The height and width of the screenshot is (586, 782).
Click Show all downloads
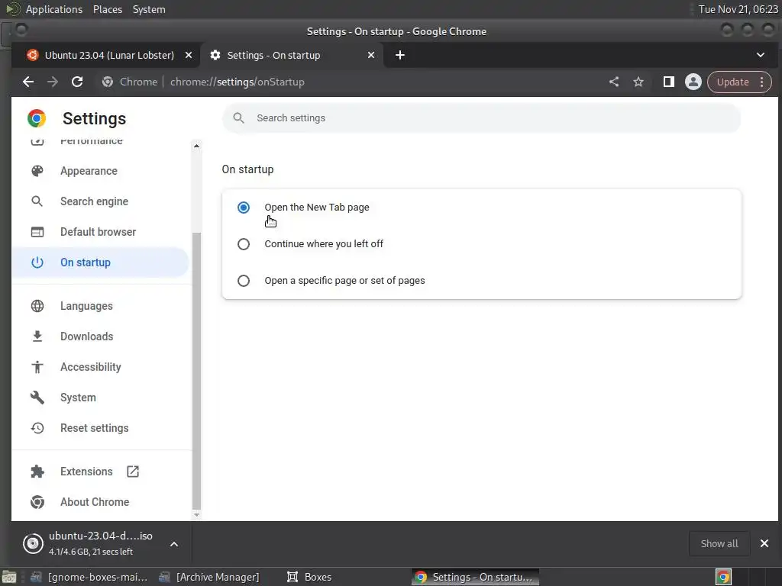click(719, 543)
